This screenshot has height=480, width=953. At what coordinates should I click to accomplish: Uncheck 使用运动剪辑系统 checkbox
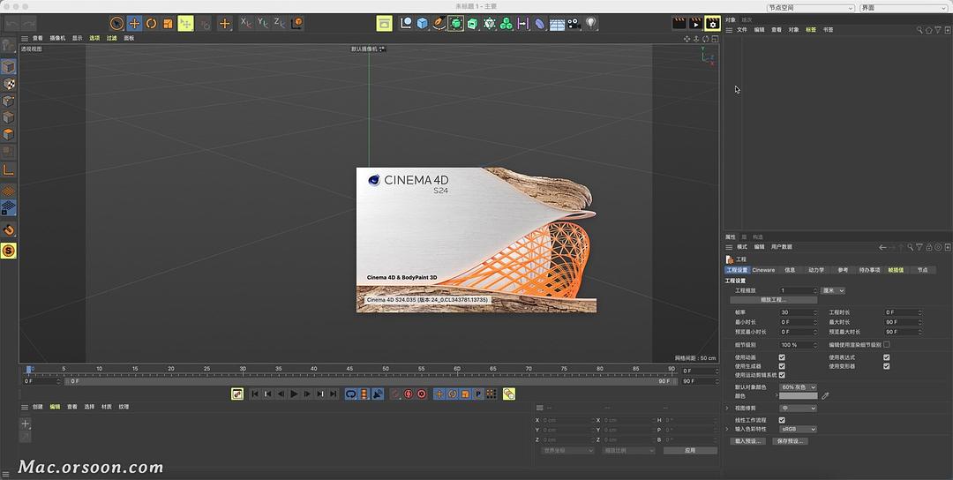point(782,376)
